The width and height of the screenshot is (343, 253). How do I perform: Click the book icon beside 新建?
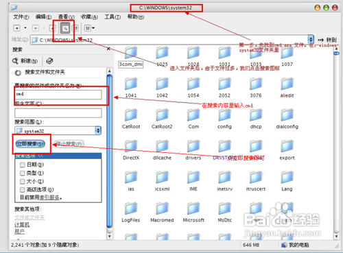(x=49, y=61)
